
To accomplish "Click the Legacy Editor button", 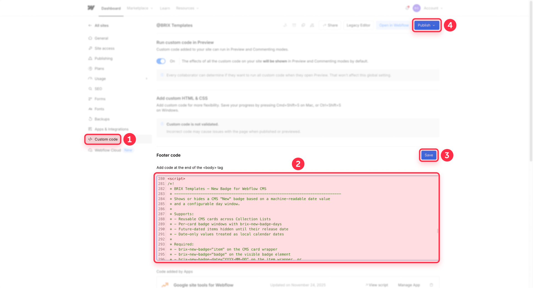I will coord(358,25).
